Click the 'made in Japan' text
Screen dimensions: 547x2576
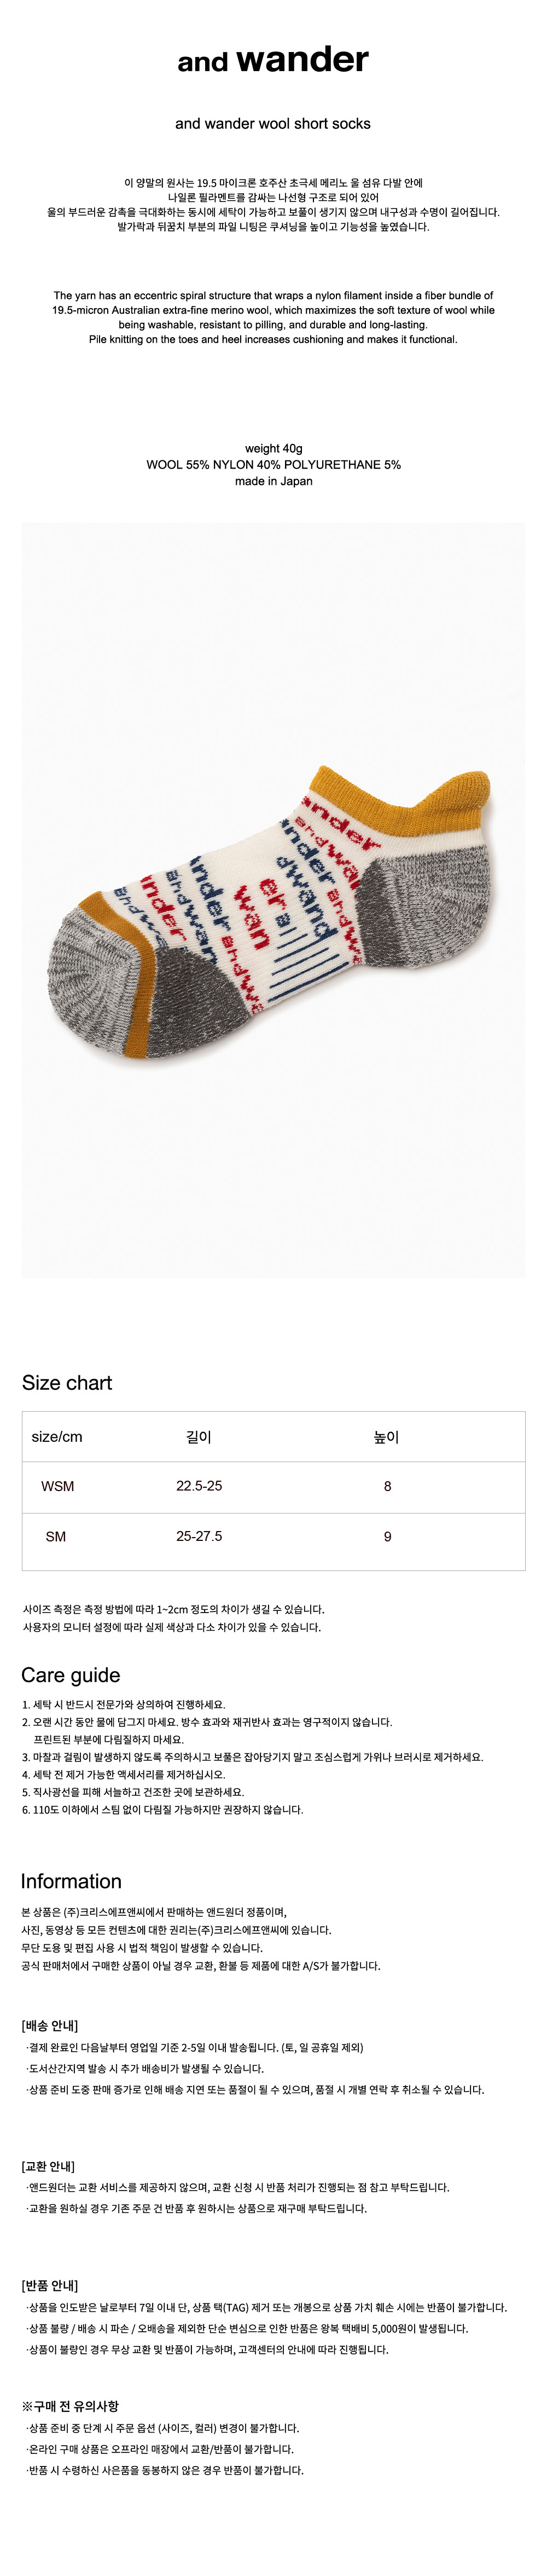273,481
